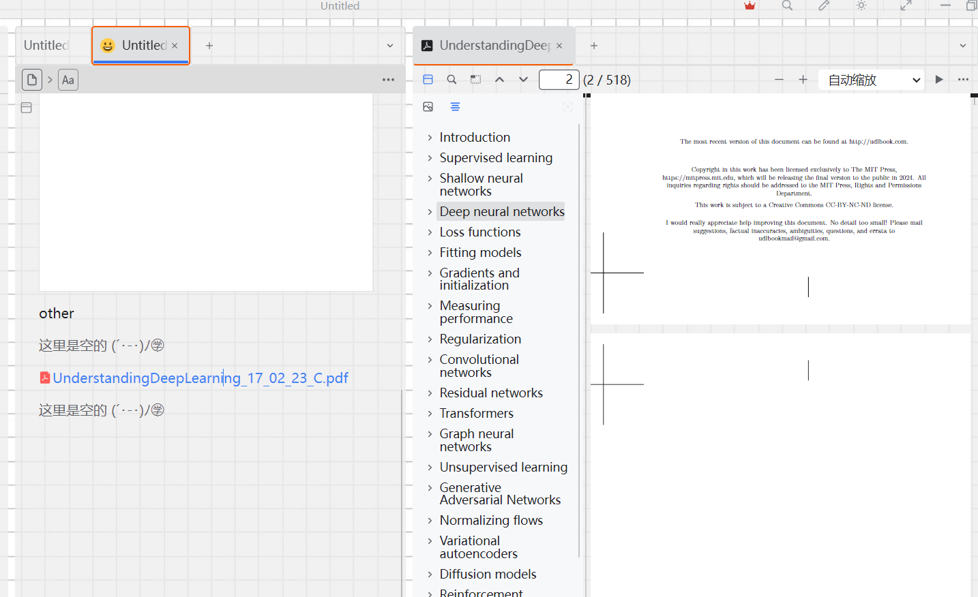Show thumbnails view in PDF sidebar

(x=428, y=107)
